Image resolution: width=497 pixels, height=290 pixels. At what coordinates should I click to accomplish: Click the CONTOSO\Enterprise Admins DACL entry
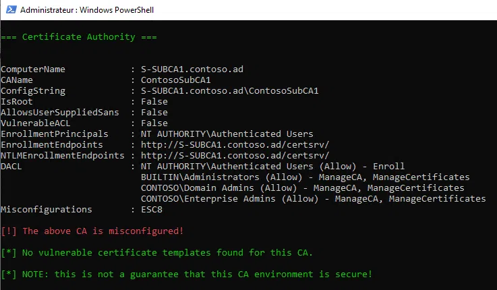(x=313, y=198)
